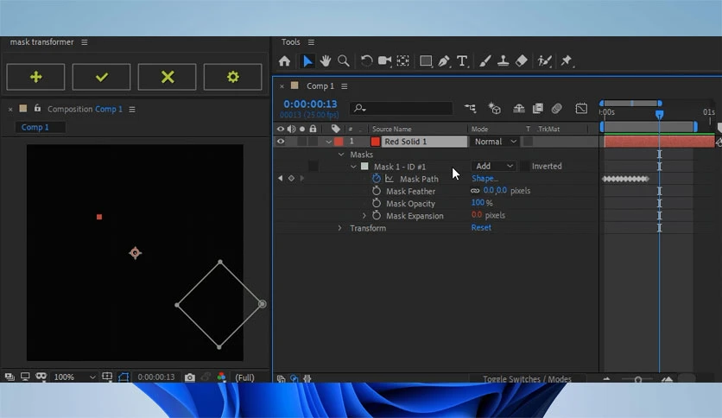Image resolution: width=722 pixels, height=418 pixels.
Task: Click the current time 0:00:00:13 display
Action: point(310,104)
